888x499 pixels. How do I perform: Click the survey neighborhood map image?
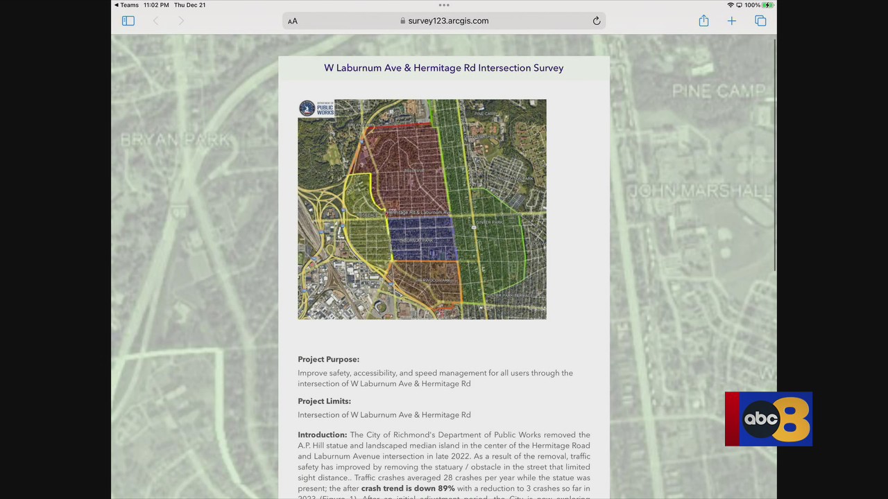pos(422,209)
